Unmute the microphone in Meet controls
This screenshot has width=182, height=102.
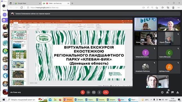click(x=83, y=92)
